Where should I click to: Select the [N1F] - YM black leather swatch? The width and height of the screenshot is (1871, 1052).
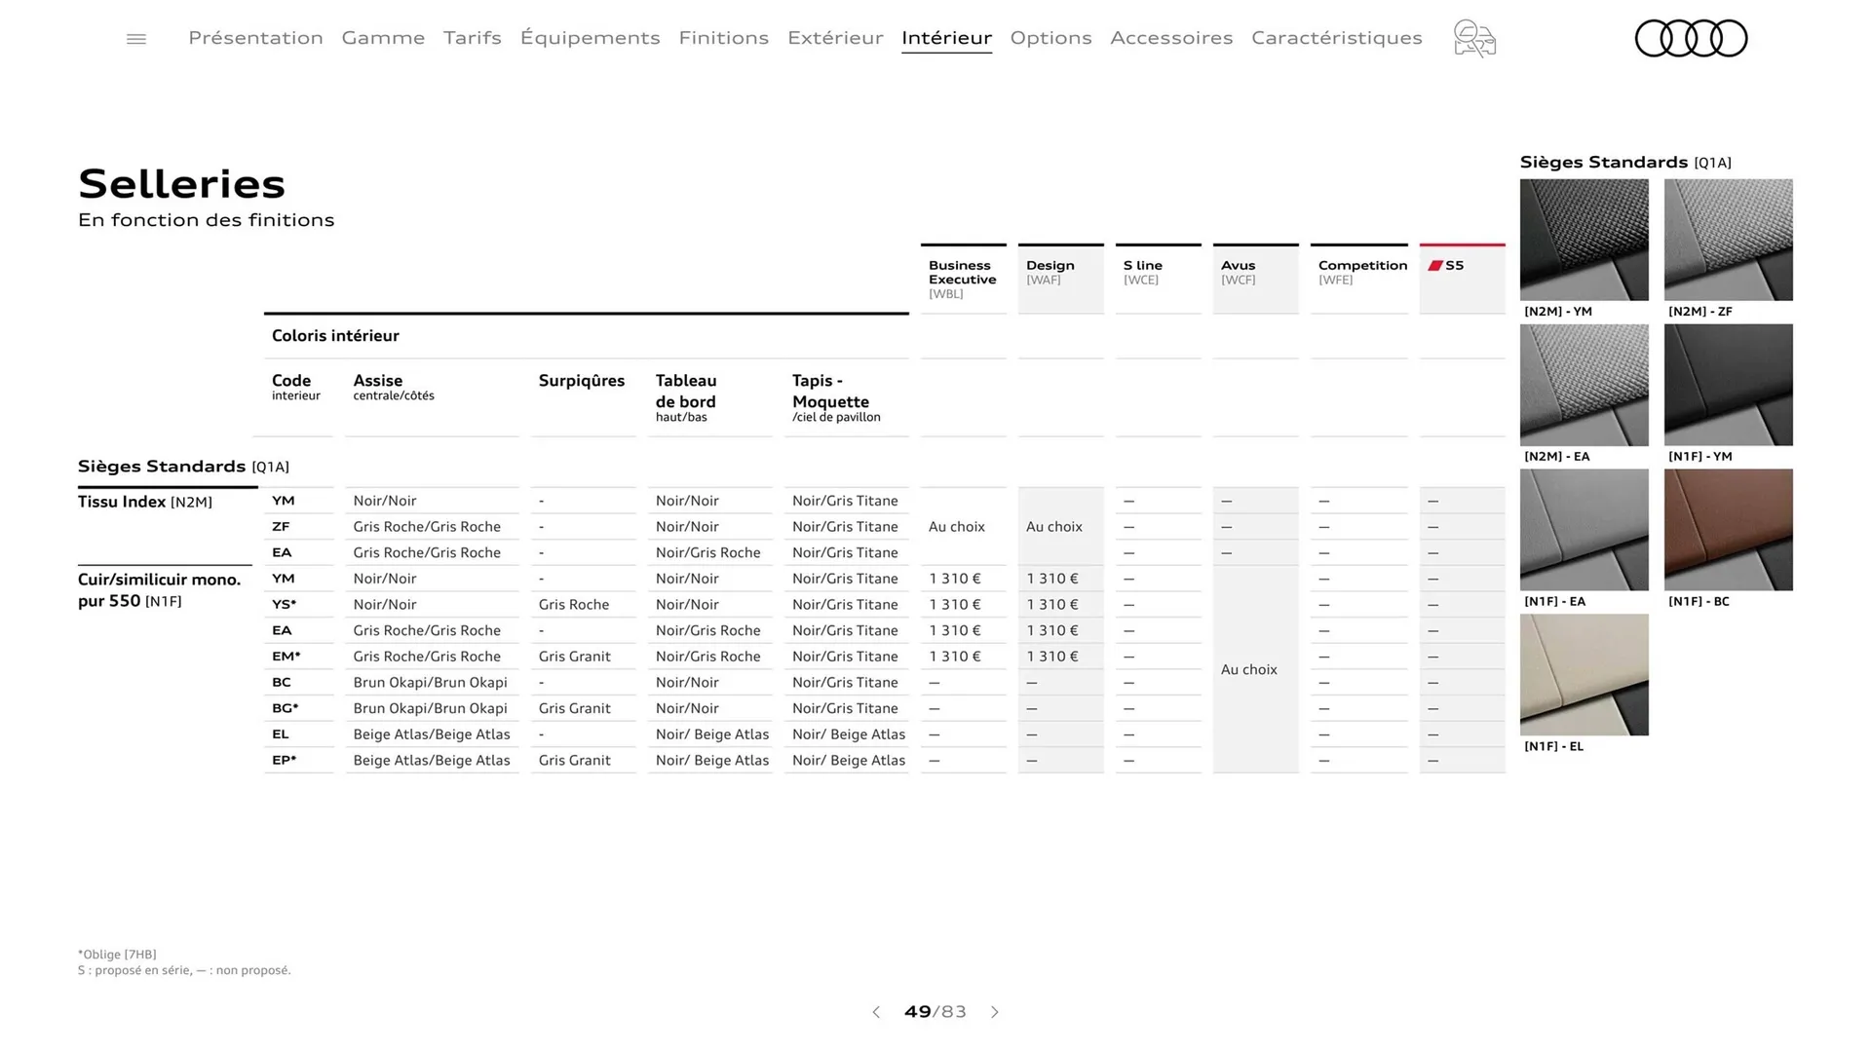1729,385
